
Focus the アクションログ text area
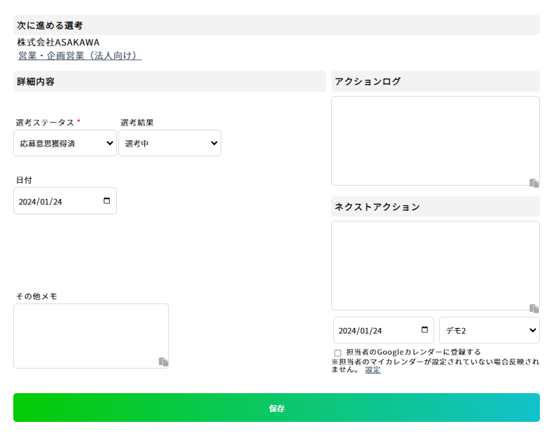(436, 141)
